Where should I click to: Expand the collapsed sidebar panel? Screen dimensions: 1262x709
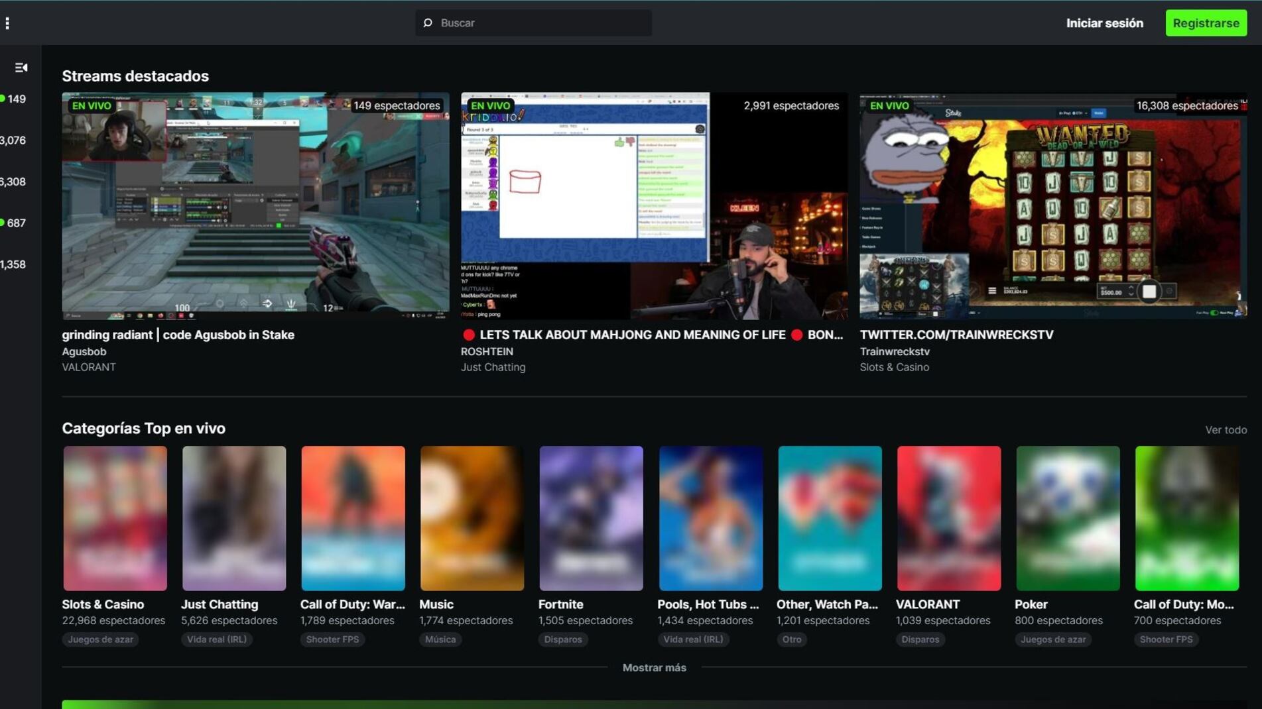21,68
